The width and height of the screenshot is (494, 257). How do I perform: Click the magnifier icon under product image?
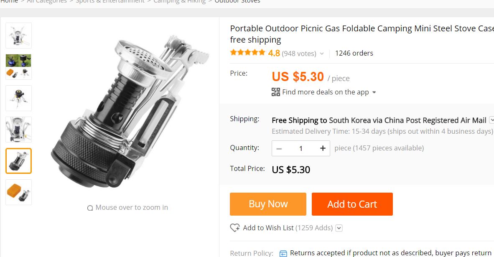(x=90, y=208)
